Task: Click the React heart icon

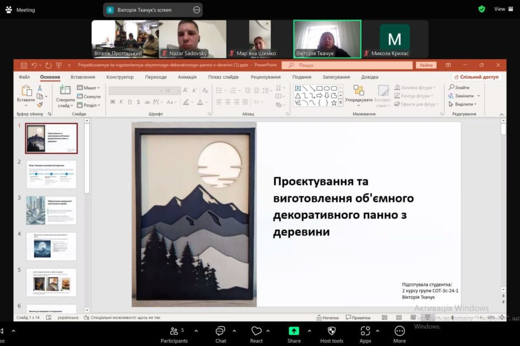Action: 256,331
